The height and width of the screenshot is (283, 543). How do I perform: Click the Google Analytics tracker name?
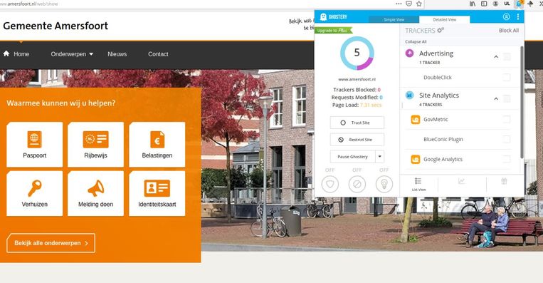(x=443, y=159)
